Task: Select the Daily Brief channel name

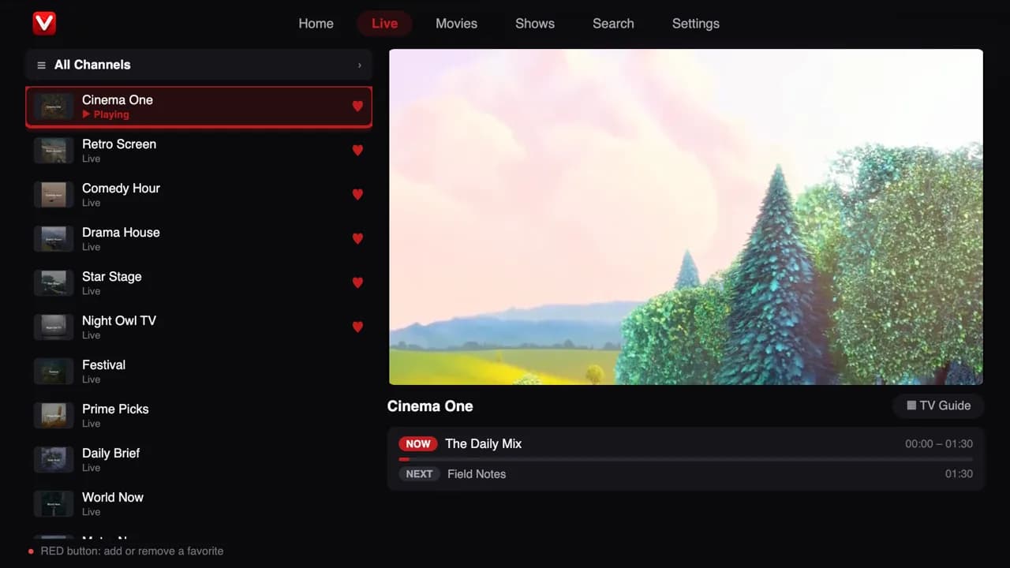Action: [111, 454]
